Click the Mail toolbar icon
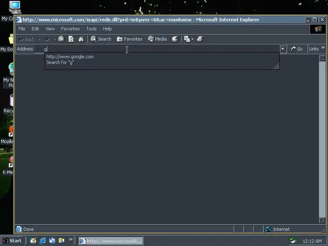Image resolution: width=328 pixels, height=246 pixels. point(187,39)
